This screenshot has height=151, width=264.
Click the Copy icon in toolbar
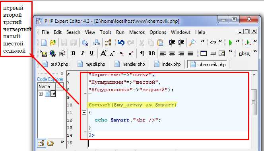coord(151,43)
